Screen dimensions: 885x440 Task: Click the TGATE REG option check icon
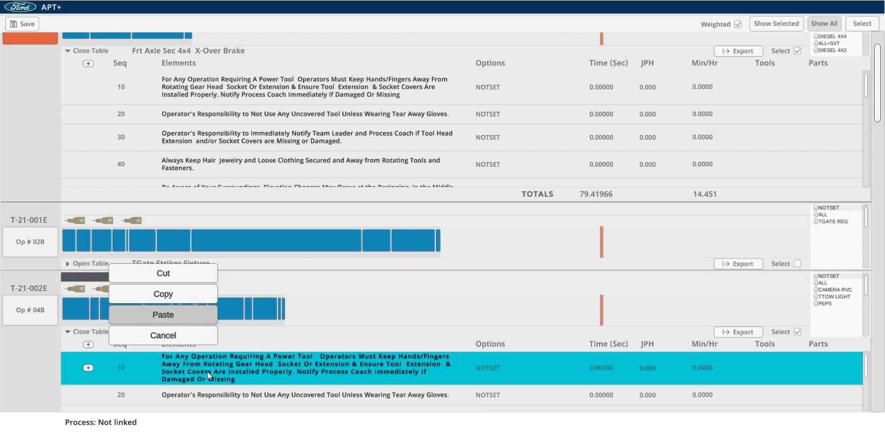click(x=816, y=222)
